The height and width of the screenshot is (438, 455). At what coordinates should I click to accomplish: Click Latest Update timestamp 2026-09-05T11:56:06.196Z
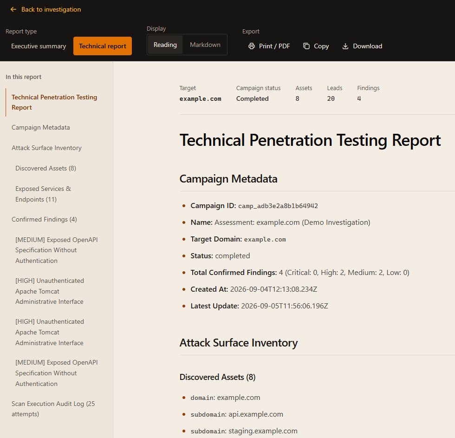click(x=285, y=306)
